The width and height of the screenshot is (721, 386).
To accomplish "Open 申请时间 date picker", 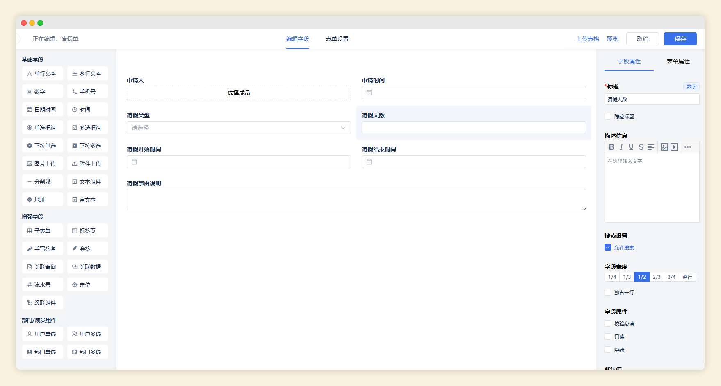I will pyautogui.click(x=474, y=93).
